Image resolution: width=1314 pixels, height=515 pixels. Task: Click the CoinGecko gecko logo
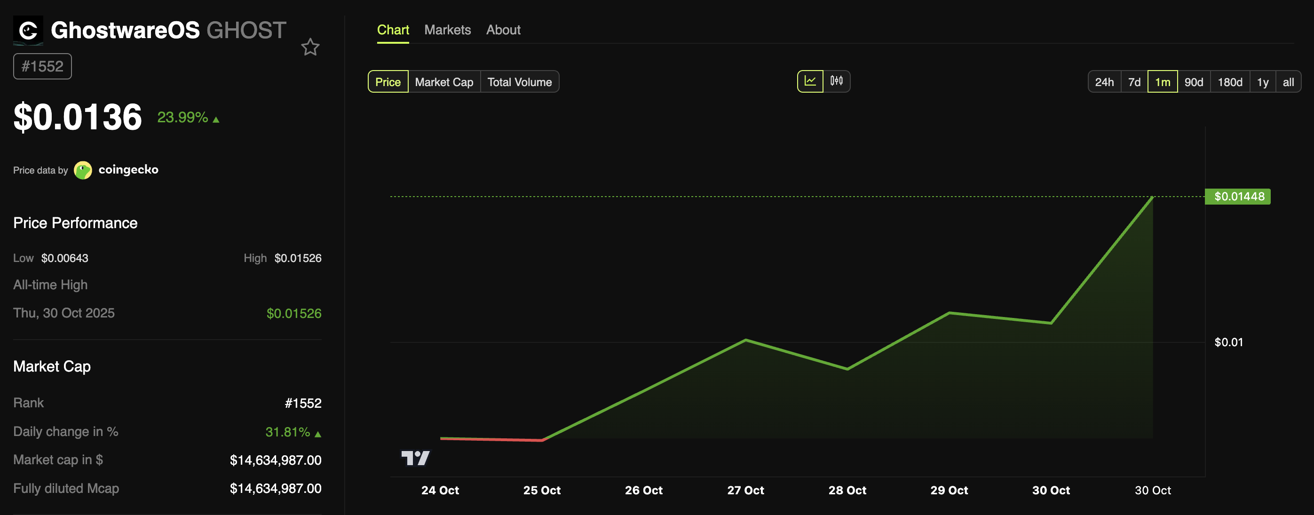tap(83, 170)
